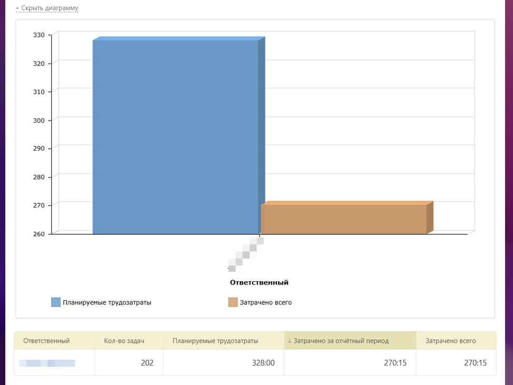Image resolution: width=513 pixels, height=385 pixels.
Task: Sort by "Планируемые трудозатраты" table header
Action: [215, 341]
